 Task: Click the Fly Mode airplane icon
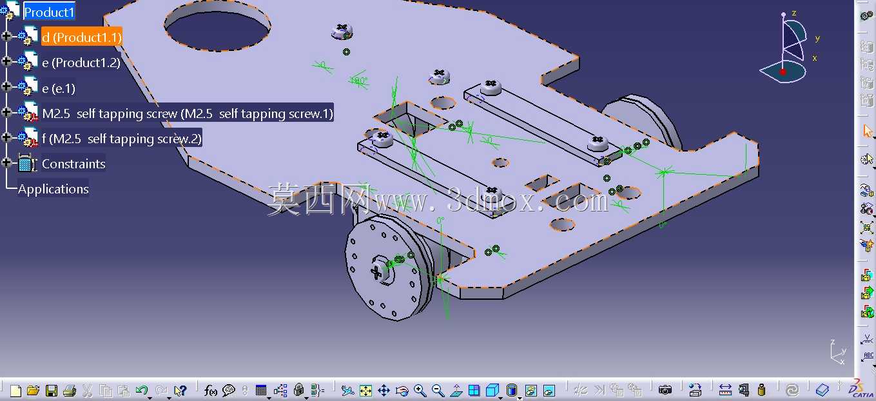347,390
